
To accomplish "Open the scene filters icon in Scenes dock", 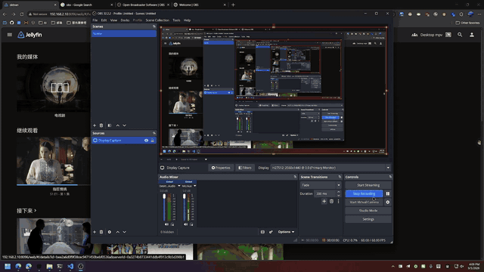I will 109,125.
